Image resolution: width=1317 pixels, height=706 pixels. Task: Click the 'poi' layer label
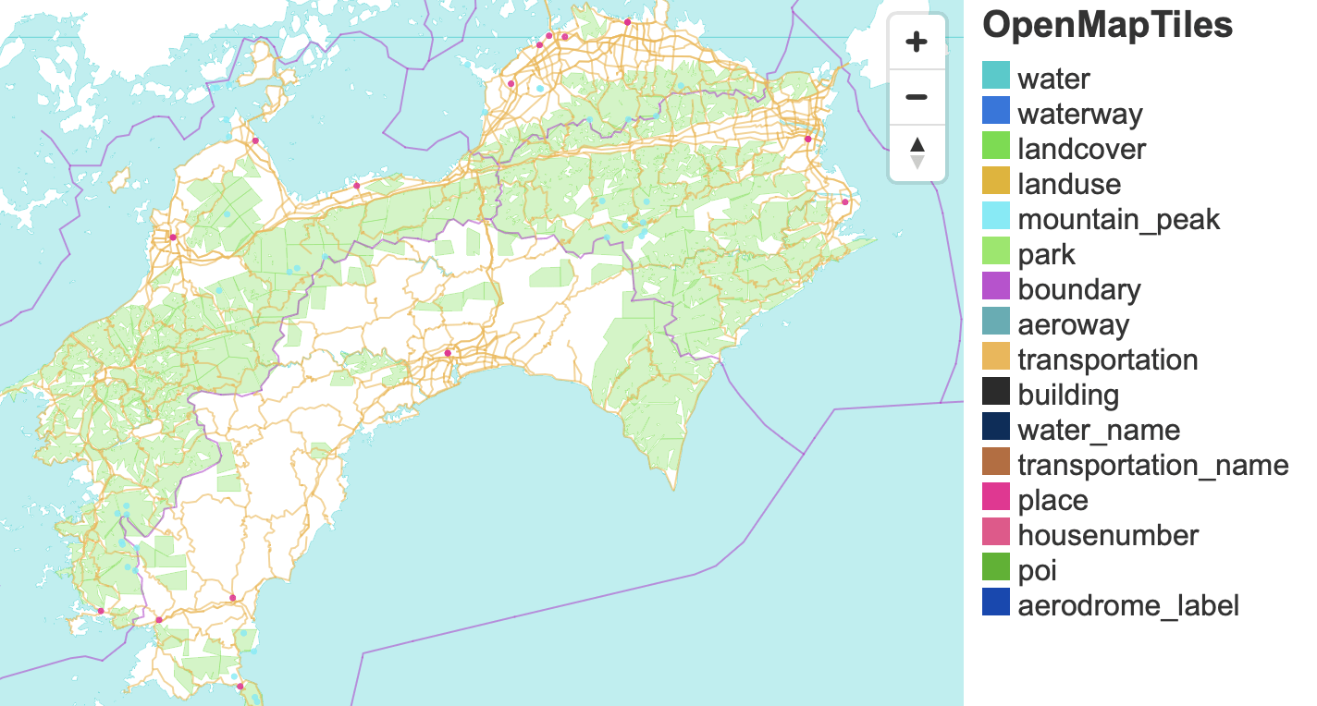pos(1037,570)
